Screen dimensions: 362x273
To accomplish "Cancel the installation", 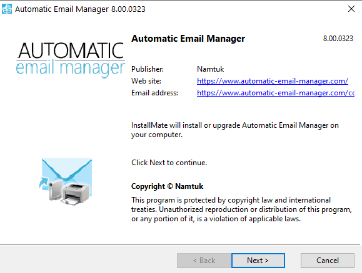I will point(328,261).
